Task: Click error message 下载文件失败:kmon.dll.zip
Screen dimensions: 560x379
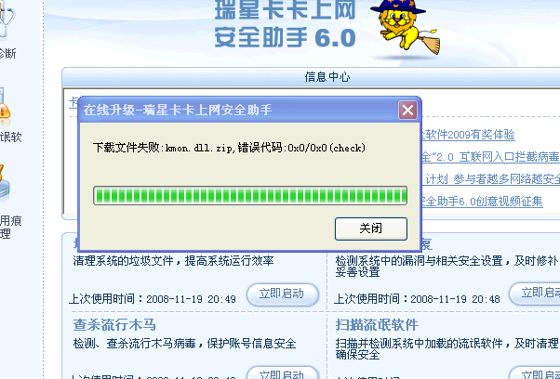Action: click(x=229, y=148)
